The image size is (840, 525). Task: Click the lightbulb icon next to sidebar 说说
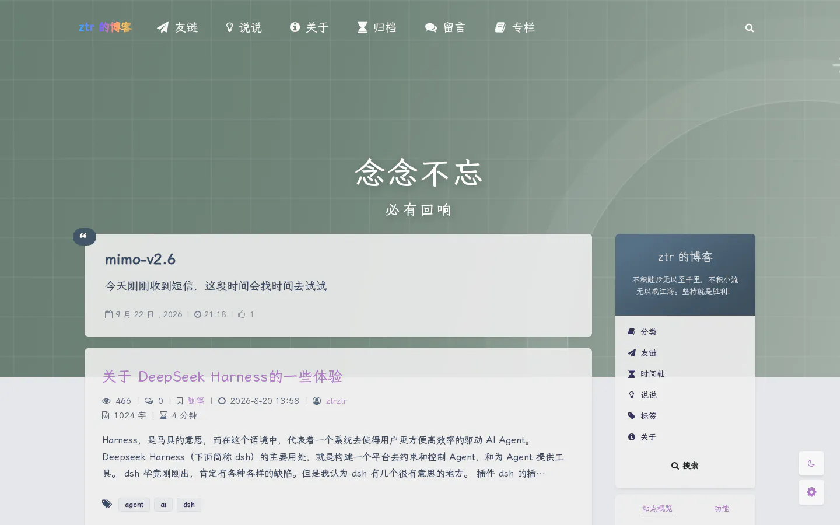tap(631, 395)
